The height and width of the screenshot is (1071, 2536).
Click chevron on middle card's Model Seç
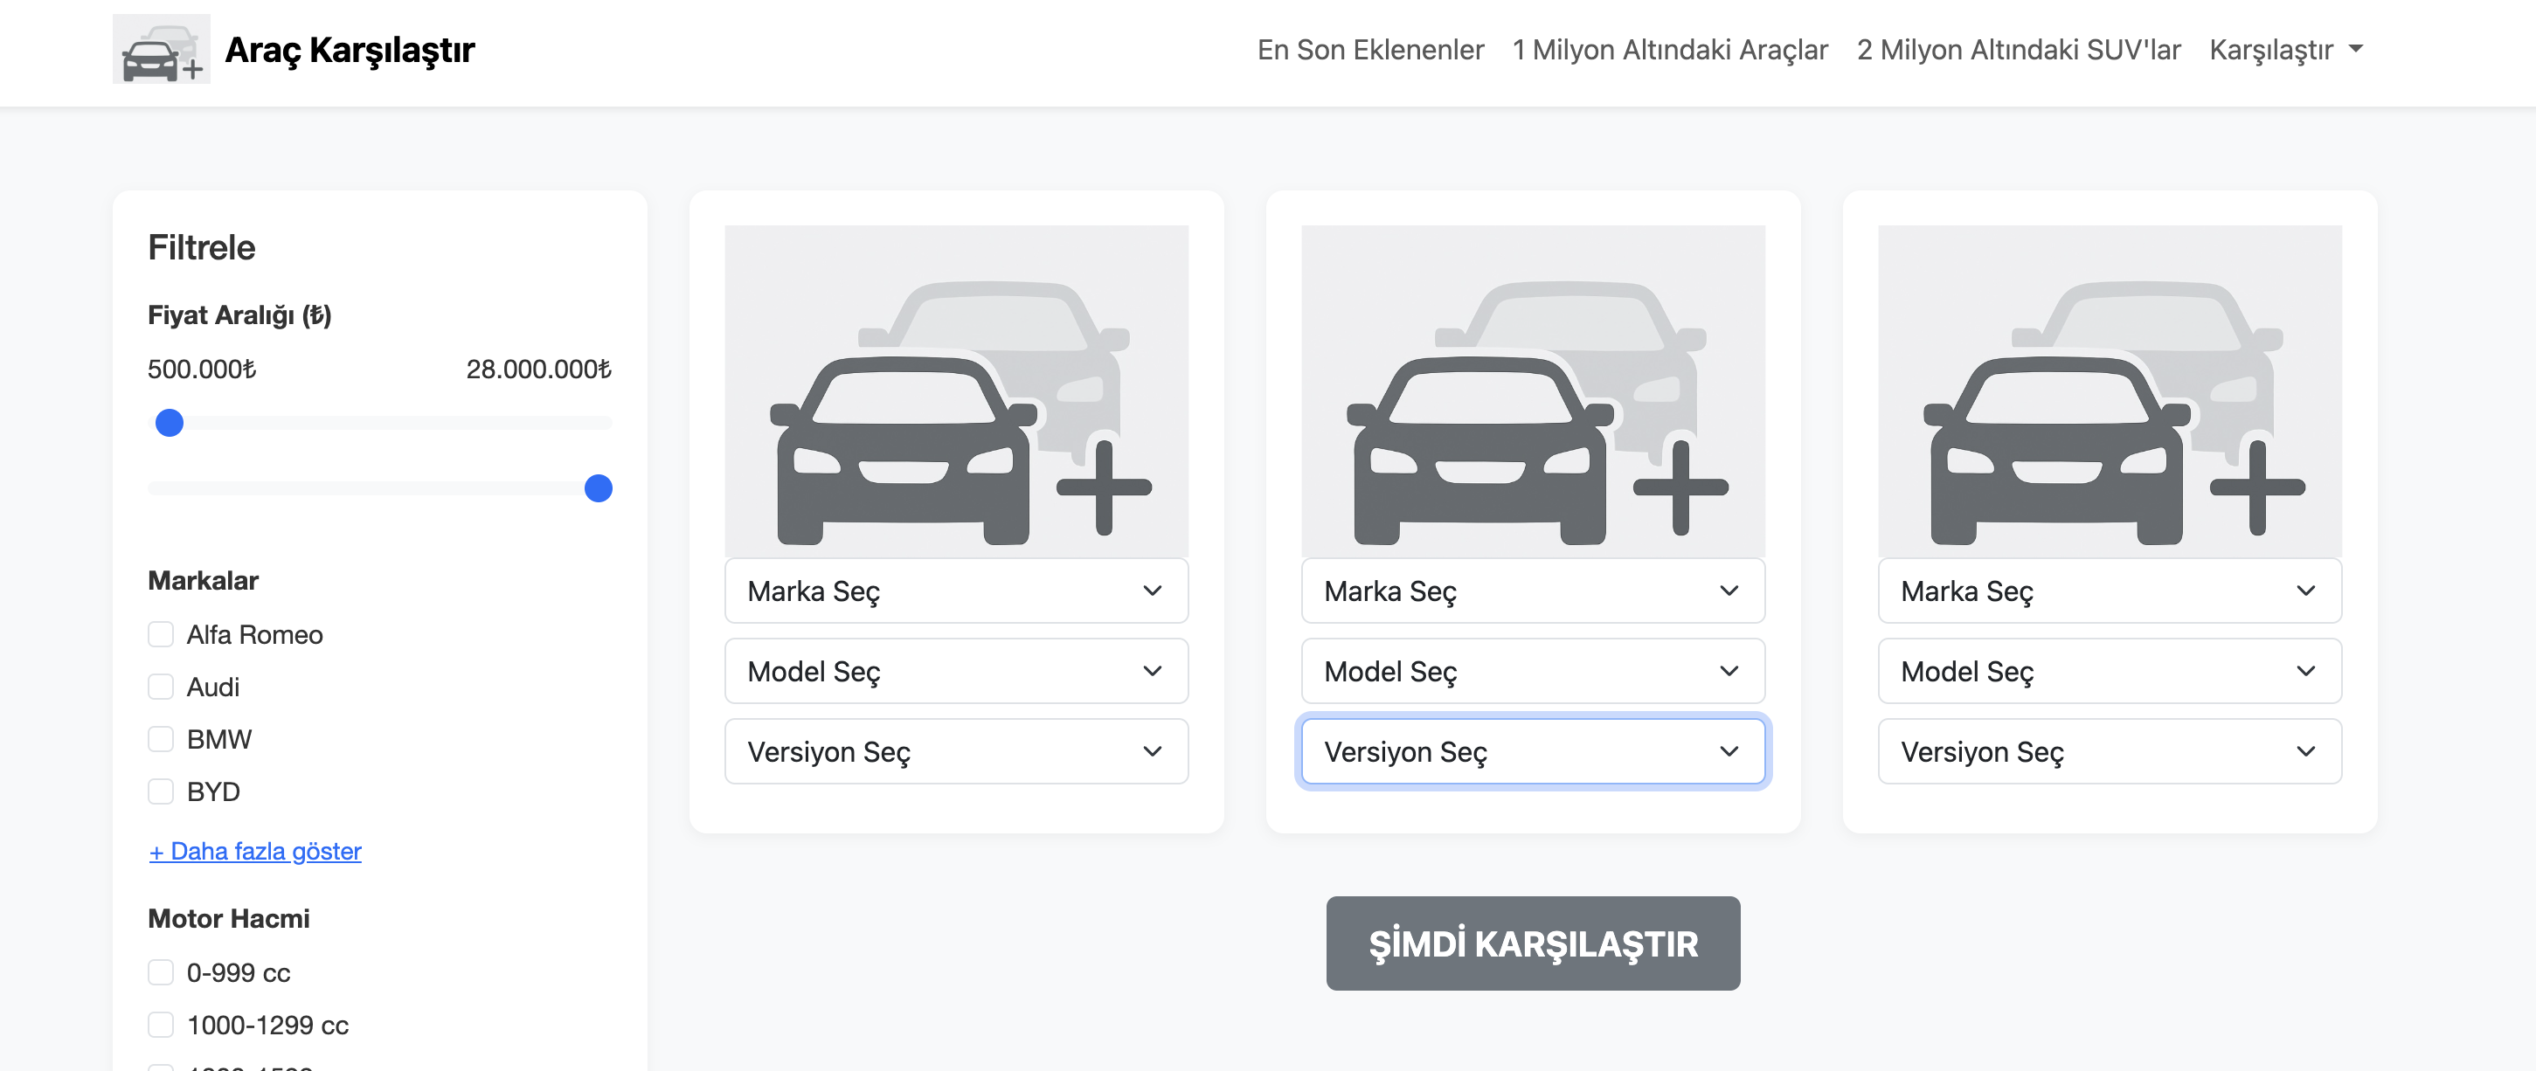click(1729, 672)
